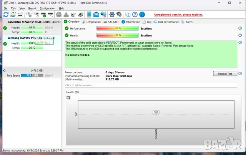The width and height of the screenshot is (246, 155).
Task: Open the Report menu
Action: click(32, 8)
